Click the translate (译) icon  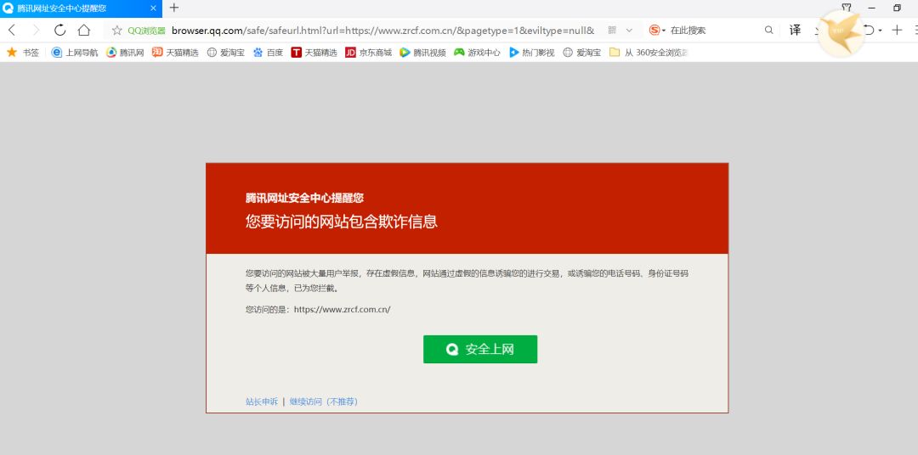[795, 30]
